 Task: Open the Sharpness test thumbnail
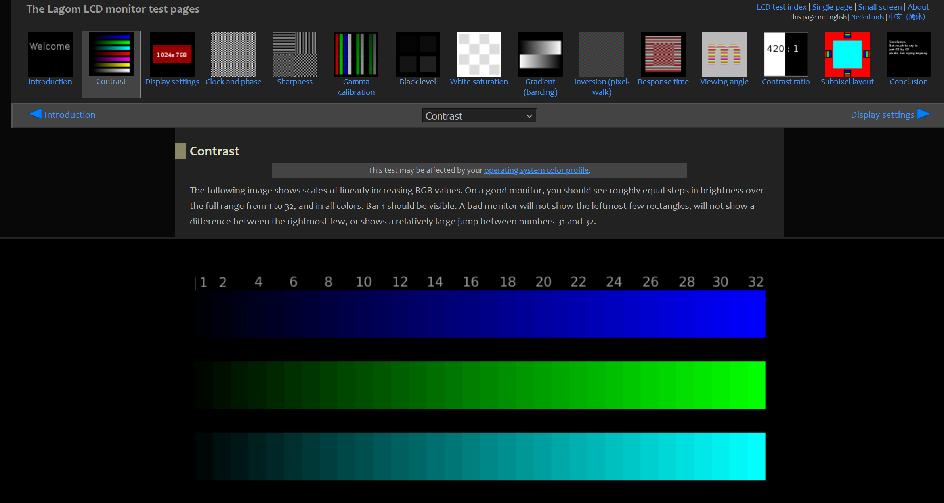(x=295, y=54)
